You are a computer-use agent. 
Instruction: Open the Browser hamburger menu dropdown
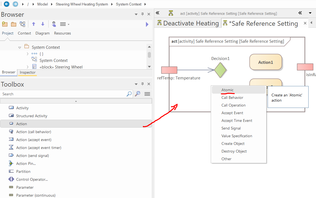tap(65, 24)
